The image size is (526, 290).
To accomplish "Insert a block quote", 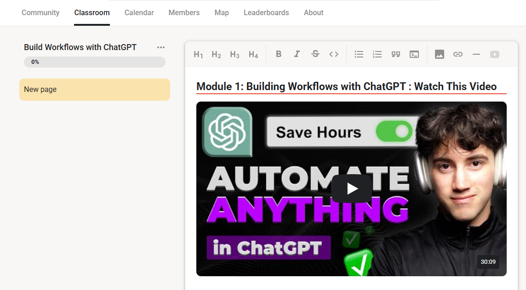I will 396,54.
